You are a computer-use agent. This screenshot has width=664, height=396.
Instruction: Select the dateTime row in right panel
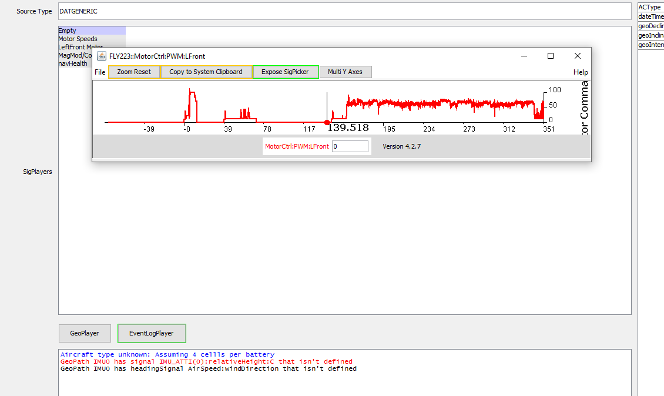tap(651, 16)
